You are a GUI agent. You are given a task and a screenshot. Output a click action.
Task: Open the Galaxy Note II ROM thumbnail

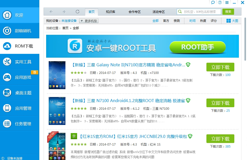pos(57,75)
